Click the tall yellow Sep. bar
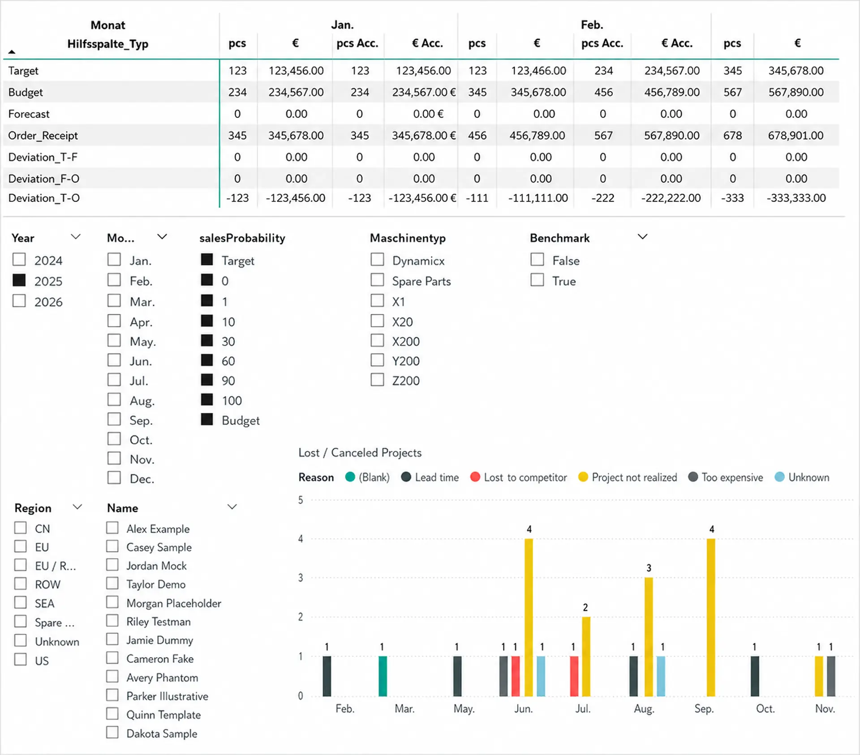 (711, 617)
